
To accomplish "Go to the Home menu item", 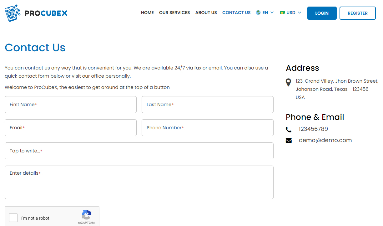I will point(147,13).
